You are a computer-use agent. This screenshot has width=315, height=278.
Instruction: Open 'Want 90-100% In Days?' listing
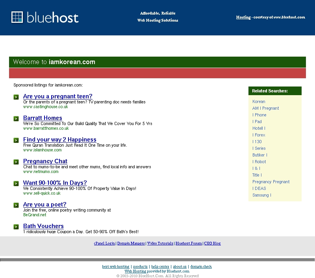coord(55,183)
